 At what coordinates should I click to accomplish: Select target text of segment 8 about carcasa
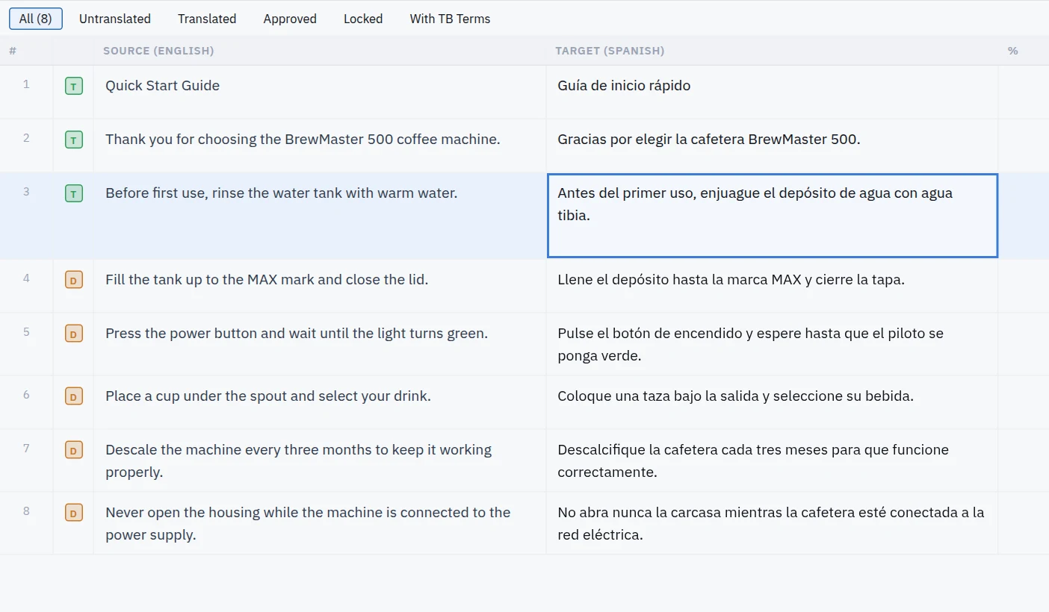770,523
